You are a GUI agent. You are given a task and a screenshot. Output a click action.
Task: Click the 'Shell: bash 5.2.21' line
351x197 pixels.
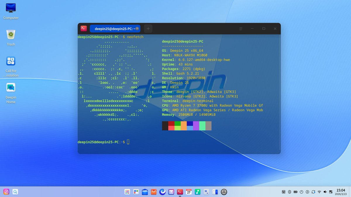point(180,74)
